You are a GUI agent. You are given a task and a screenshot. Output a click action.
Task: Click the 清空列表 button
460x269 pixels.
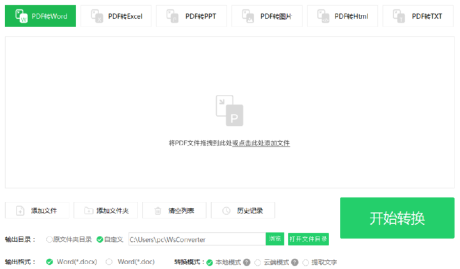[x=174, y=211]
